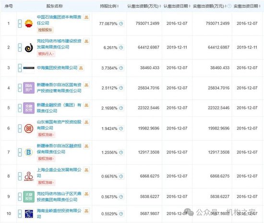Click the purple 国有资产 logo

(x=29, y=88)
